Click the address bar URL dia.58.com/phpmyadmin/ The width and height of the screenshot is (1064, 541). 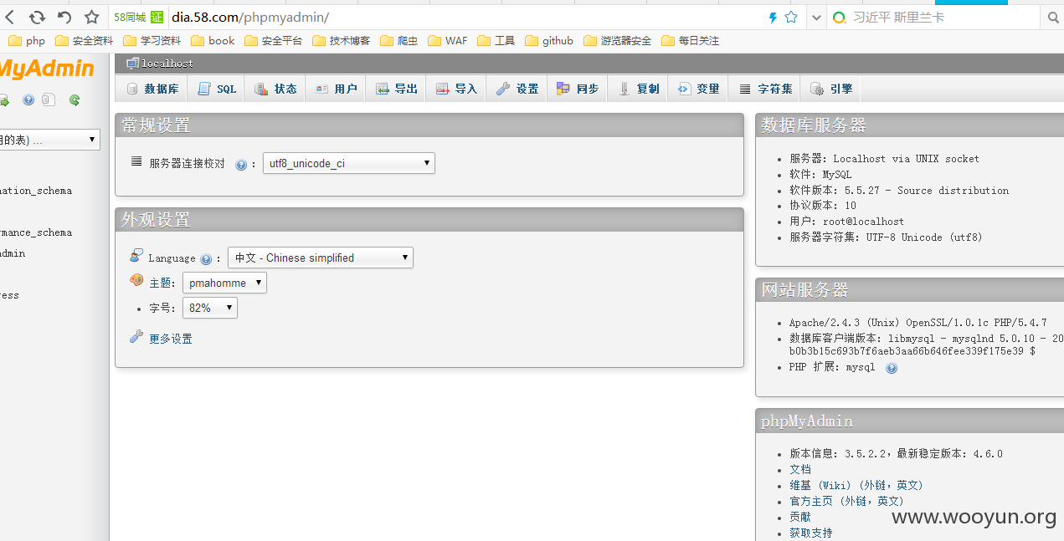click(x=250, y=17)
